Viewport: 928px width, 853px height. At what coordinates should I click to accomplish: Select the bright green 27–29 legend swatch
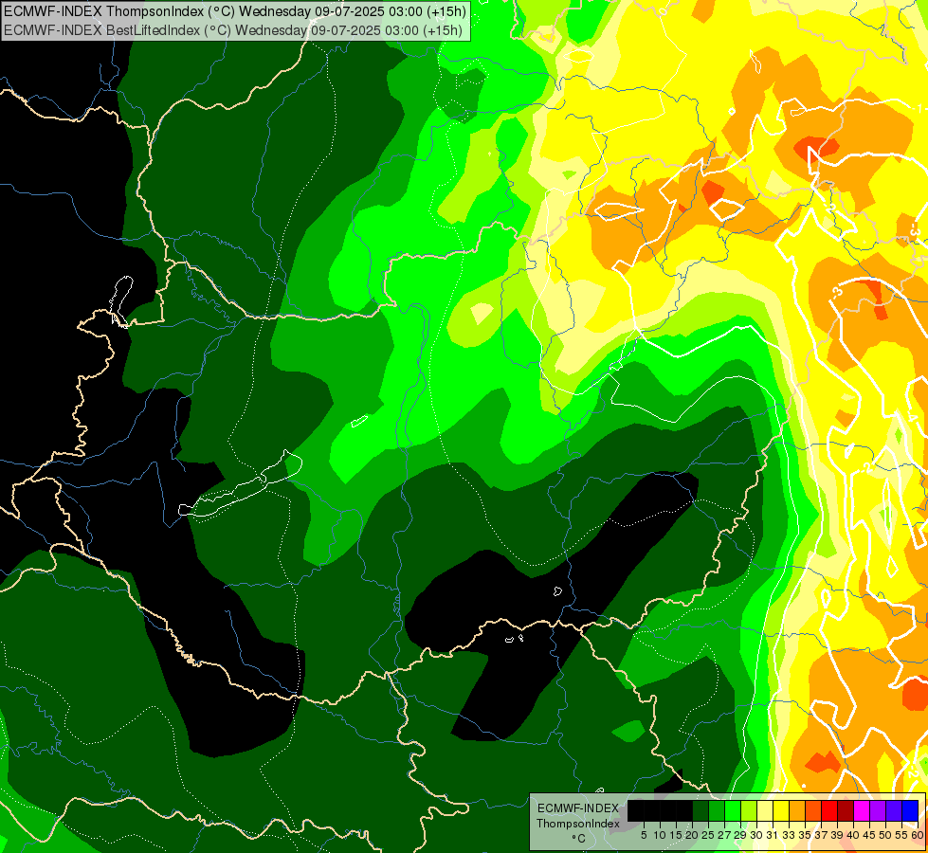pos(733,810)
